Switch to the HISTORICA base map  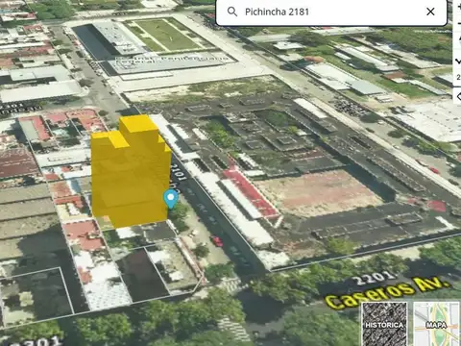pos(384,324)
